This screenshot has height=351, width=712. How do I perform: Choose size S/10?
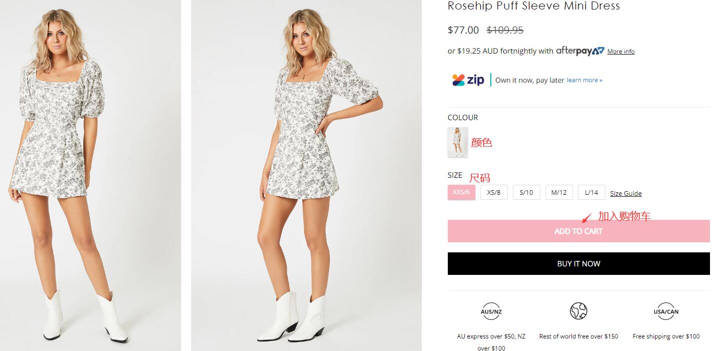point(526,192)
